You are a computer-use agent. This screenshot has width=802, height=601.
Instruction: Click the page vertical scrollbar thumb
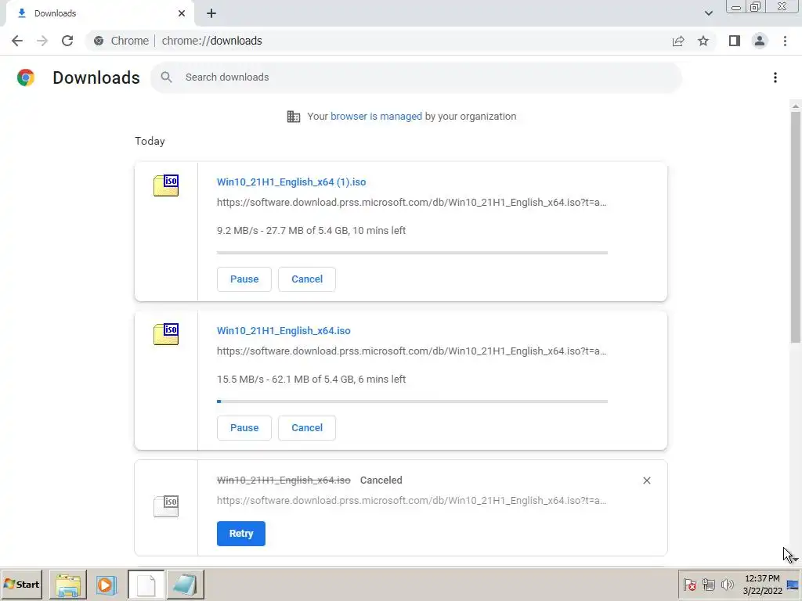(796, 228)
